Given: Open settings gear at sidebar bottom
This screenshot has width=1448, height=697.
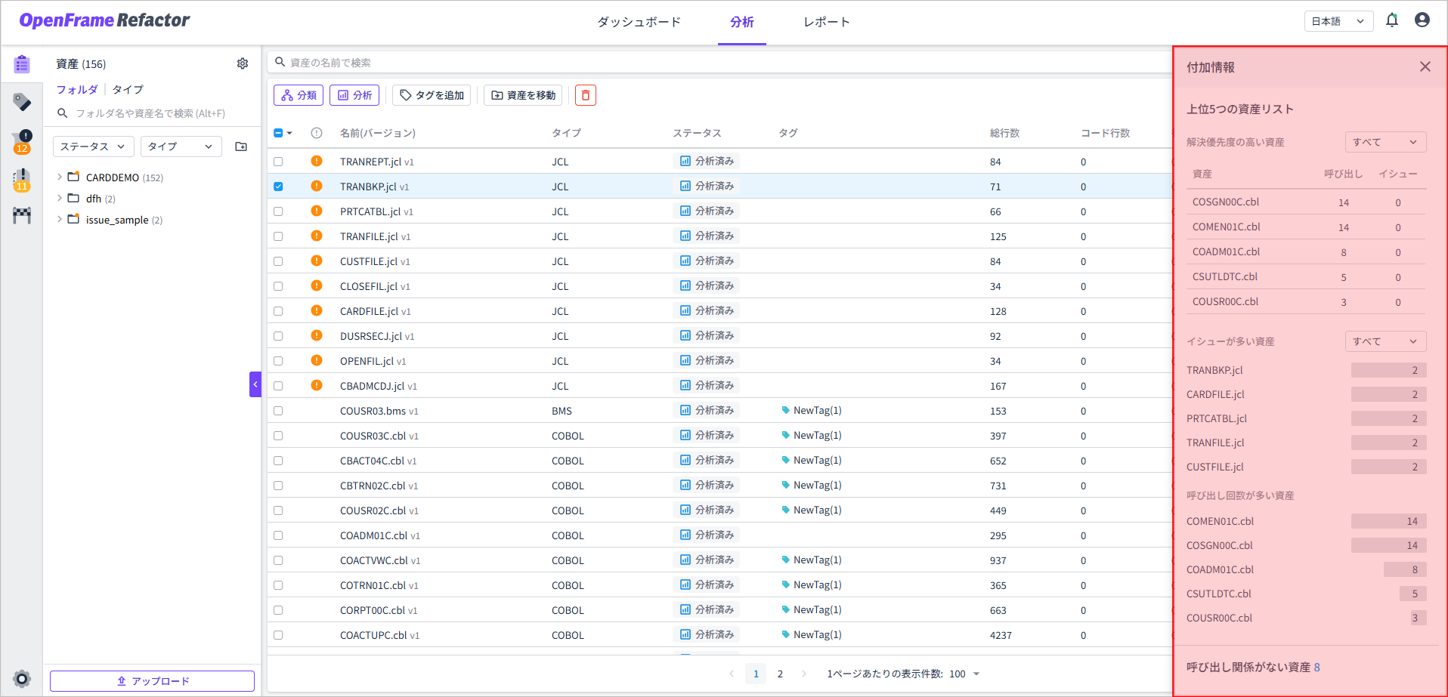Looking at the screenshot, I should (22, 678).
